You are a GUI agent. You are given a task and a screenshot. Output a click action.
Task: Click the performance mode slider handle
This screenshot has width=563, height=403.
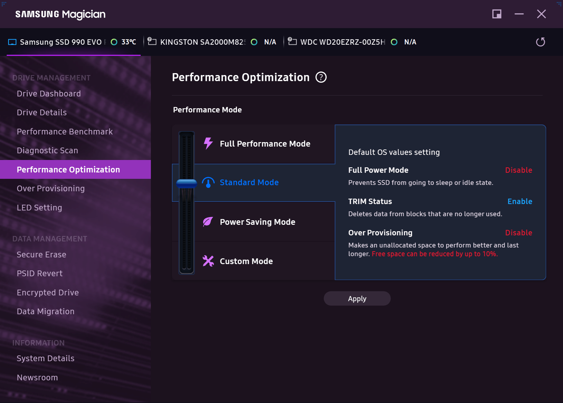tap(187, 183)
